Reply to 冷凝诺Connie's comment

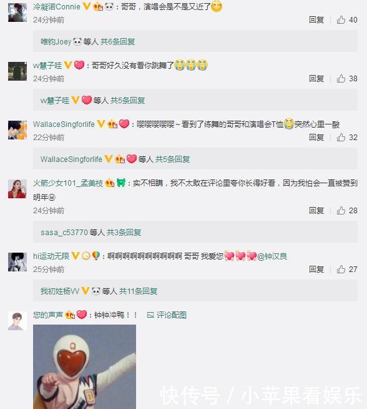point(316,20)
